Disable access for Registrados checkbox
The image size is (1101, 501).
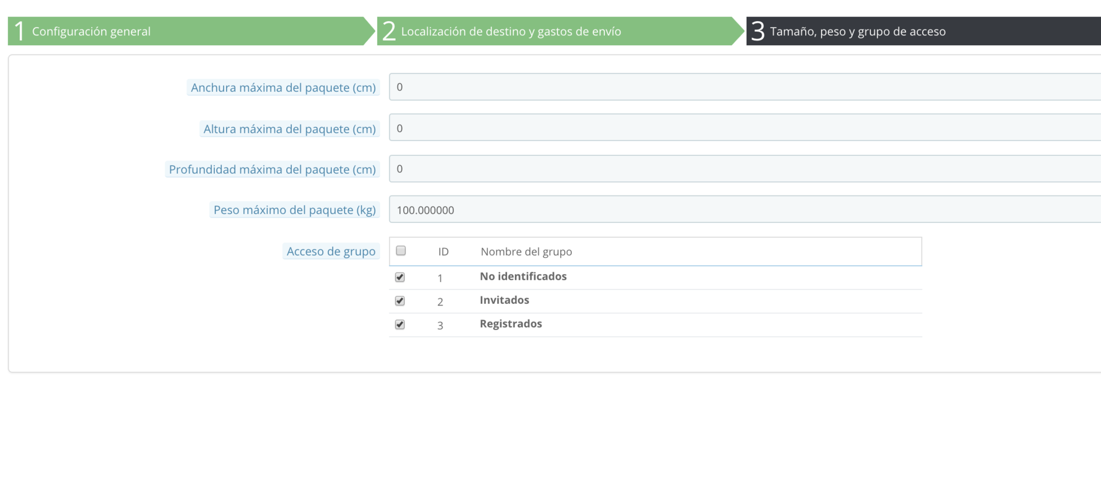click(400, 324)
